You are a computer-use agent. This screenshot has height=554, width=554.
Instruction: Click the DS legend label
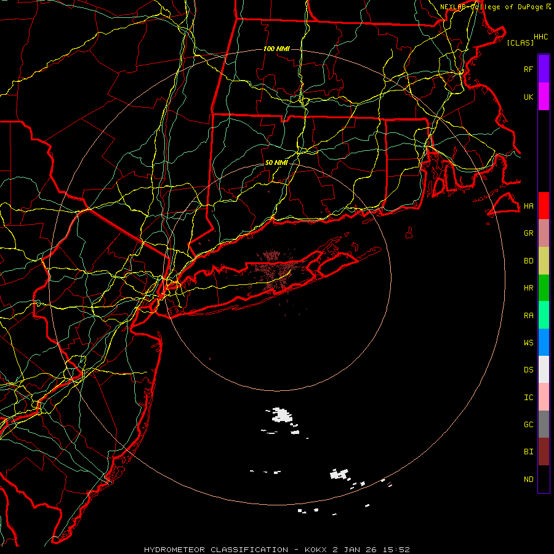528,369
